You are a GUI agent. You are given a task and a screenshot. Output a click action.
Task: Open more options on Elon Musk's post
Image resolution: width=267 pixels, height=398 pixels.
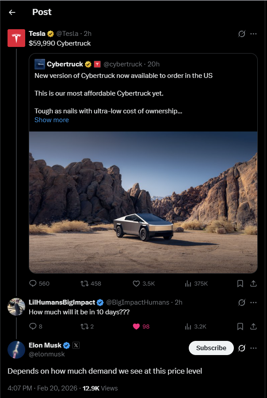pyautogui.click(x=253, y=348)
